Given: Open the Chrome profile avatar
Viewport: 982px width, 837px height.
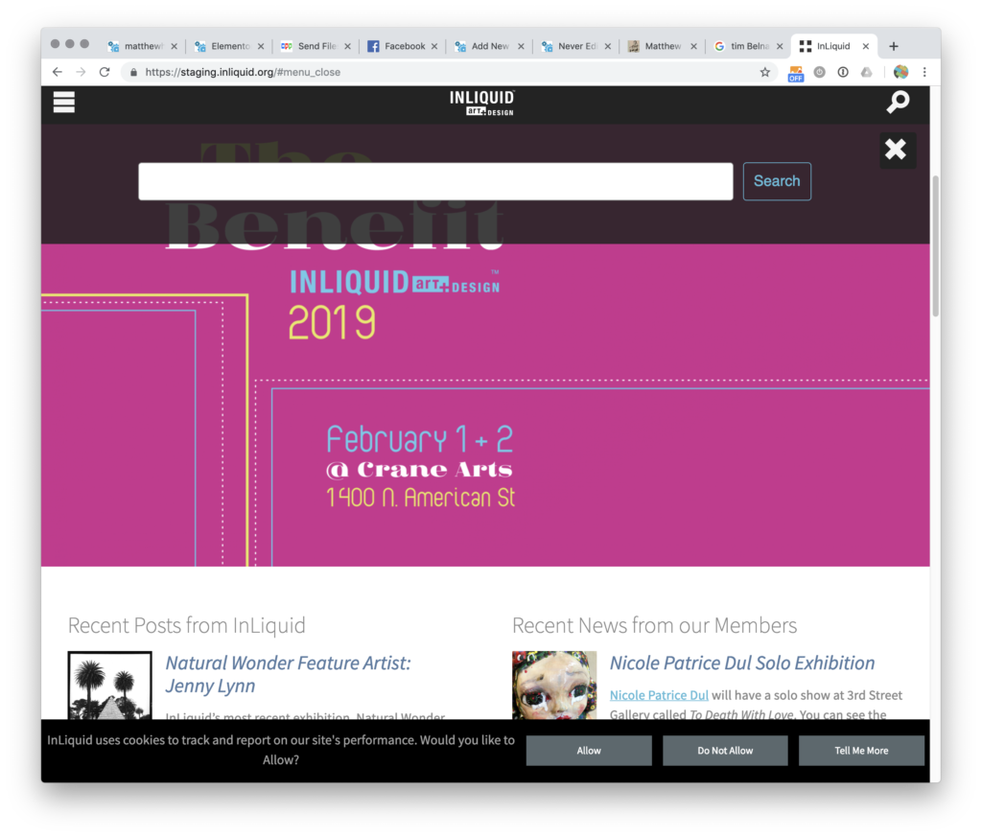Looking at the screenshot, I should pyautogui.click(x=900, y=72).
